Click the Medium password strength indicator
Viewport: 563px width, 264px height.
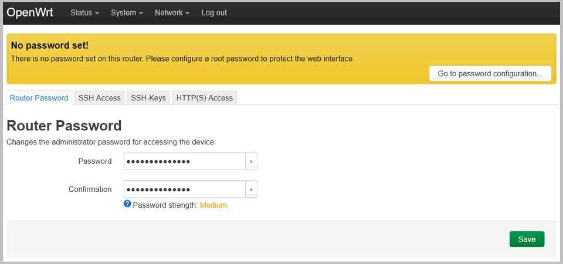pyautogui.click(x=213, y=205)
